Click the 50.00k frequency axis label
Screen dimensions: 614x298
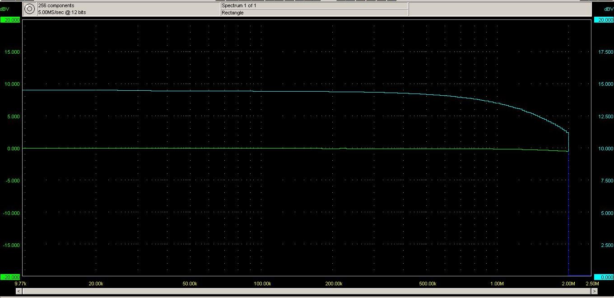click(x=190, y=284)
